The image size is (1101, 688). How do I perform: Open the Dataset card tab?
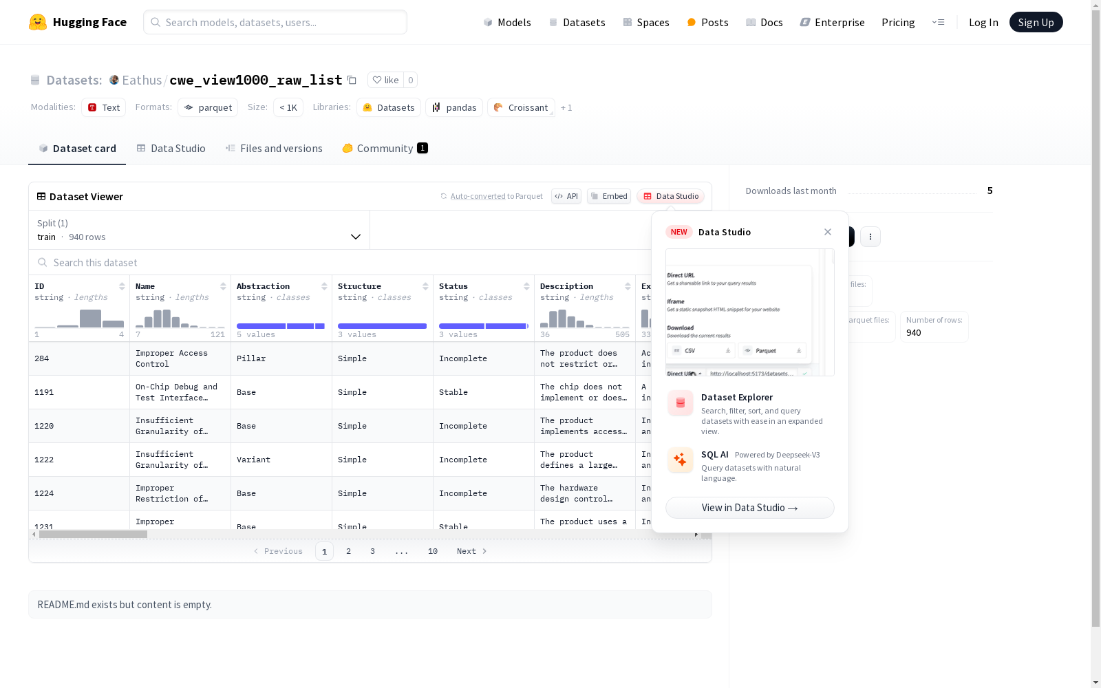[77, 149]
